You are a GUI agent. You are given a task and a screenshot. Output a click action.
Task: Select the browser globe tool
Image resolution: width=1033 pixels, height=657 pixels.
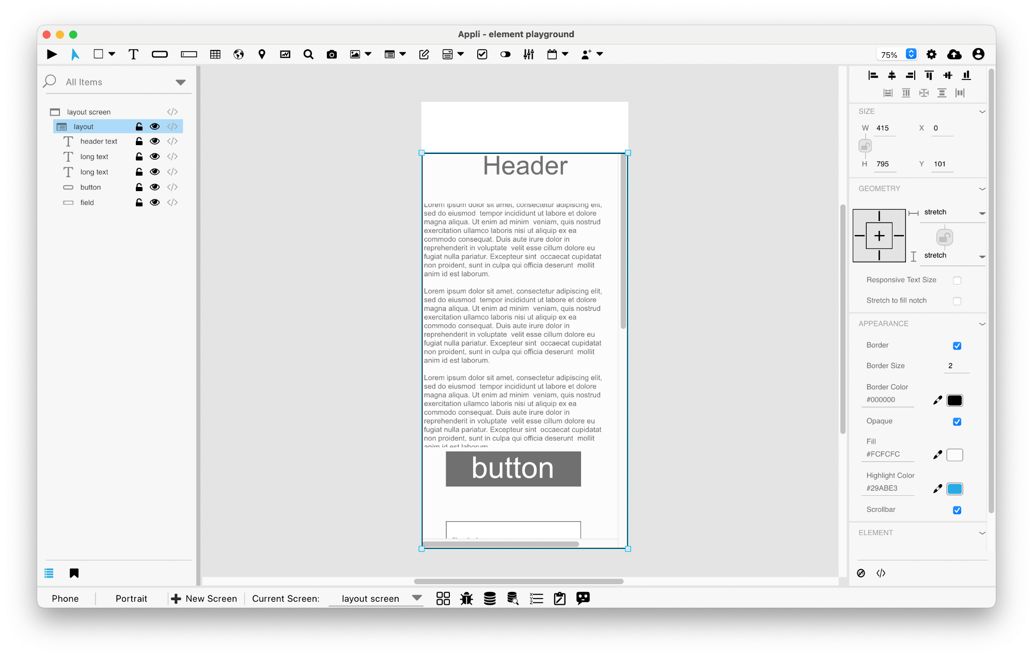(238, 54)
